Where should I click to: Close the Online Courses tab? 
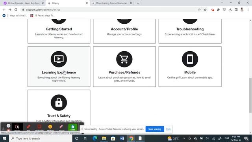pos(43,3)
